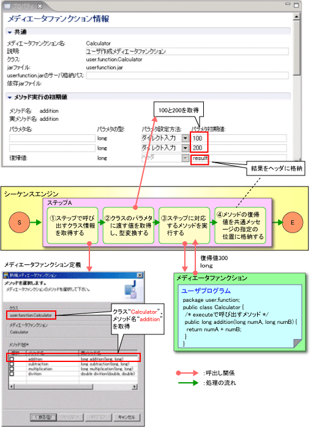Click the 戻る back button
The width and height of the screenshot is (311, 427).
[43, 417]
